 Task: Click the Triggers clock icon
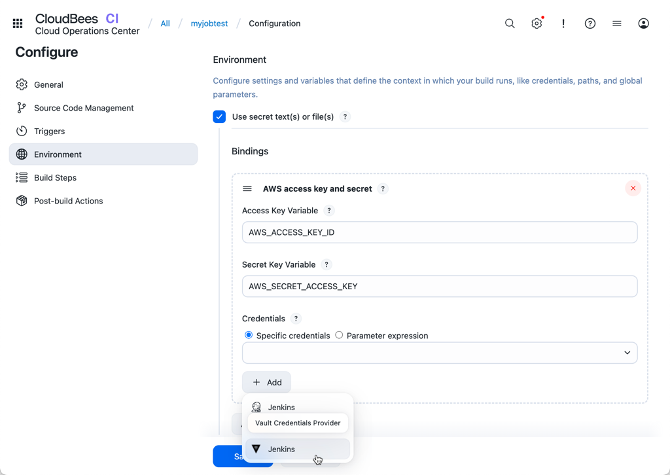click(22, 131)
